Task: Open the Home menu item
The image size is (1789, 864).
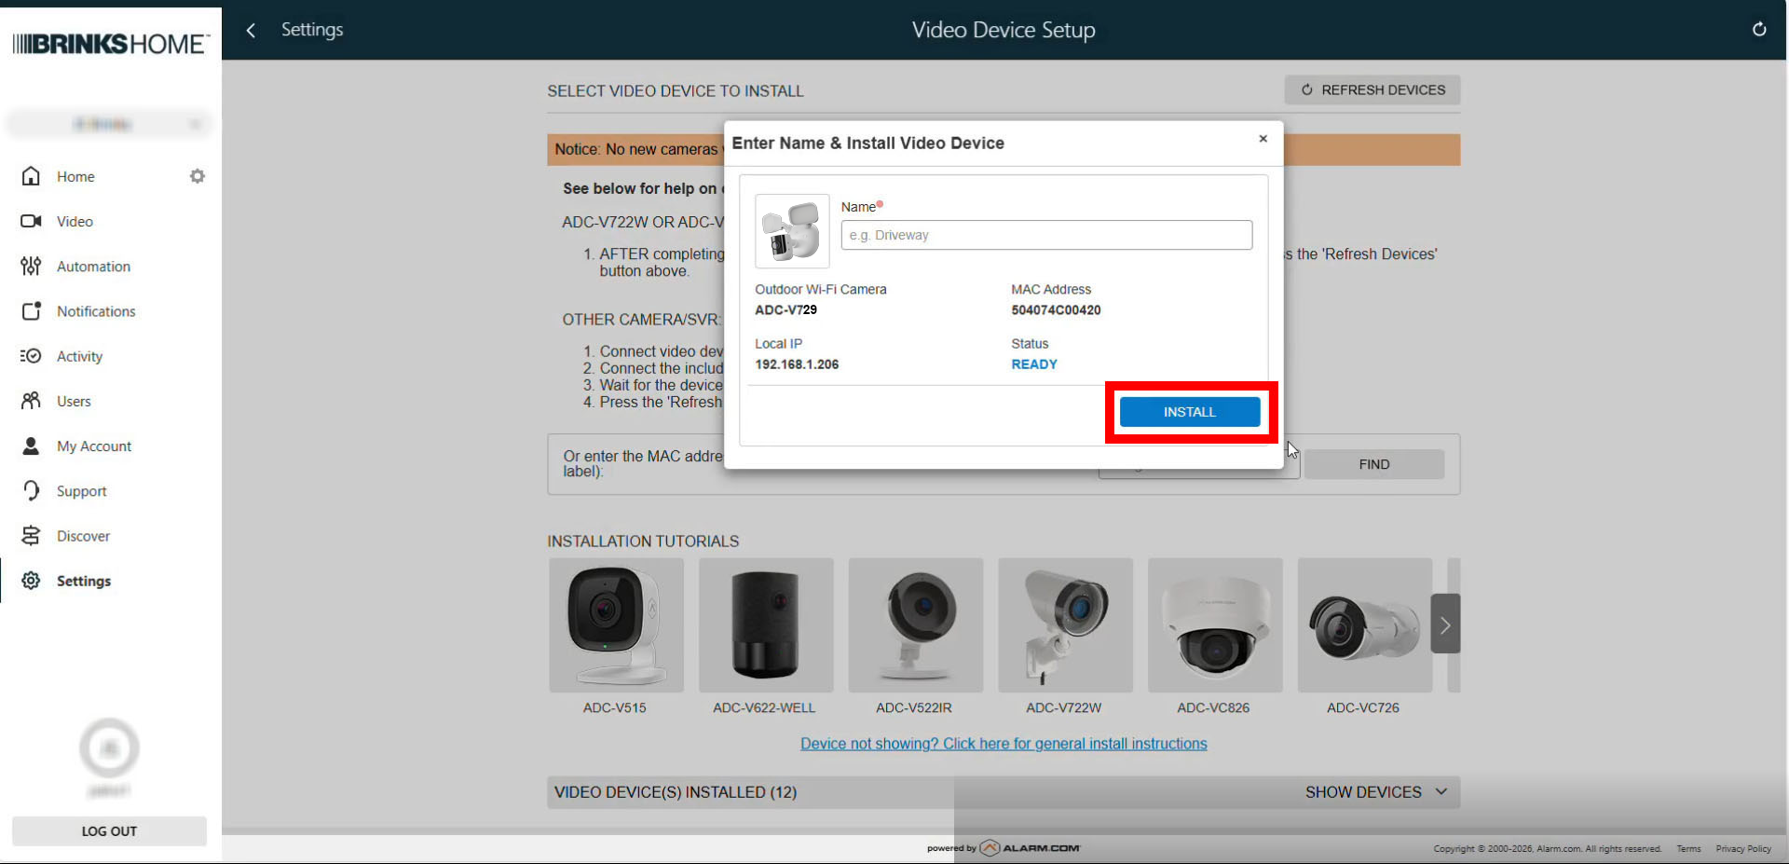Action: pyautogui.click(x=75, y=177)
